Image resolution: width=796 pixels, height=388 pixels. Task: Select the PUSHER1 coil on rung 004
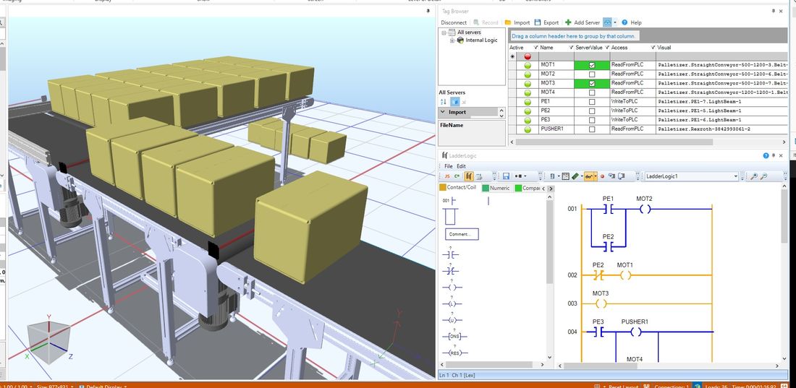pyautogui.click(x=635, y=332)
